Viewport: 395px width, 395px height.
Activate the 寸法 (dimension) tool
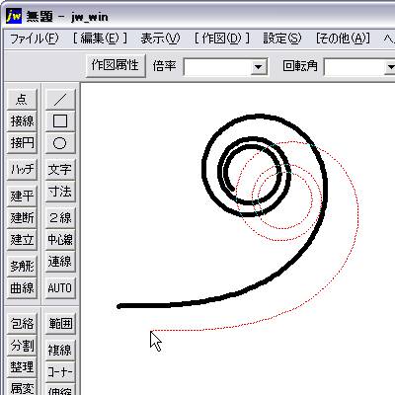pos(60,192)
